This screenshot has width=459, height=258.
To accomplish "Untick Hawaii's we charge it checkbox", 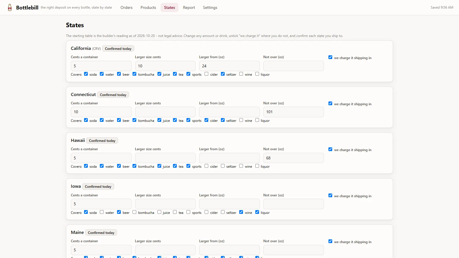I will click(x=330, y=149).
